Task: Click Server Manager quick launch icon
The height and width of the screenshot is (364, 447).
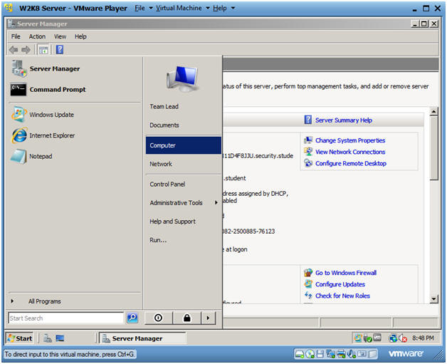Action: (48, 338)
